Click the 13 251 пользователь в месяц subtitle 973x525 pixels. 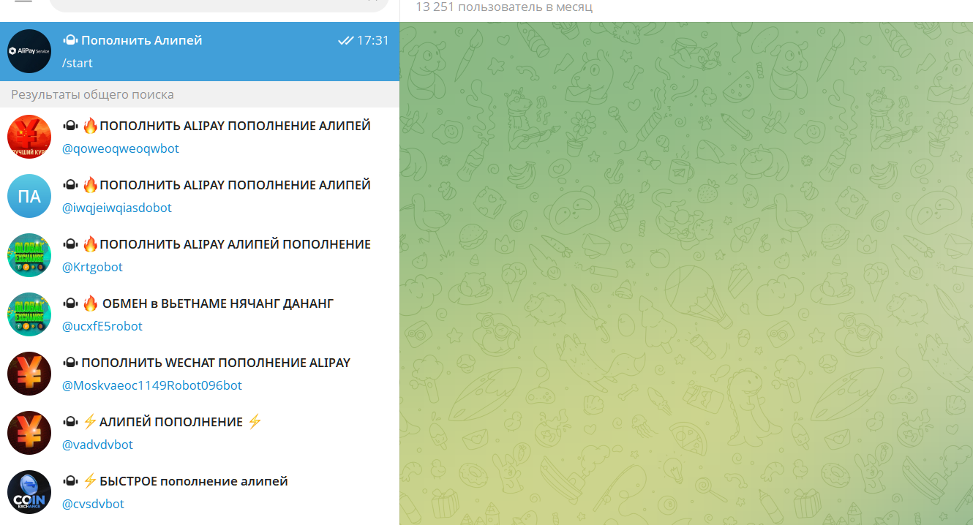coord(504,7)
